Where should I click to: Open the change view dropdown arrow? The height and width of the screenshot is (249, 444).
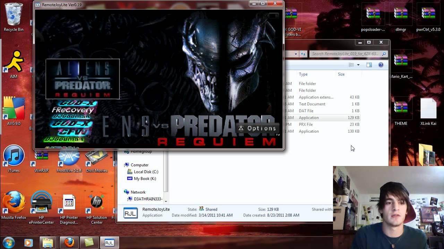358,65
